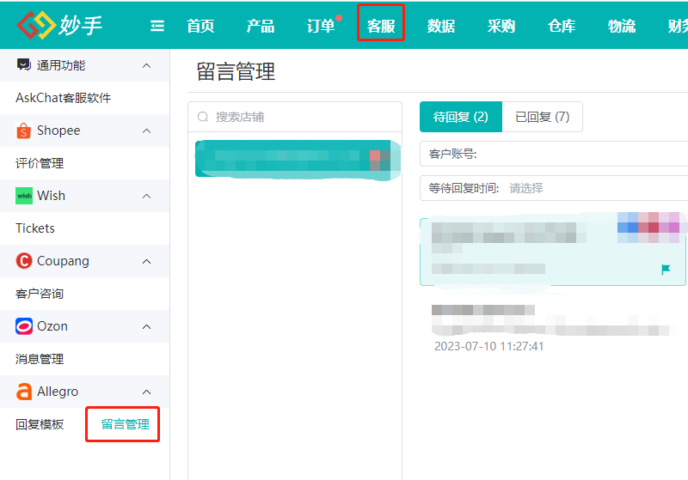688x480 pixels.
Task: Open the 客服 menu
Action: pyautogui.click(x=381, y=26)
